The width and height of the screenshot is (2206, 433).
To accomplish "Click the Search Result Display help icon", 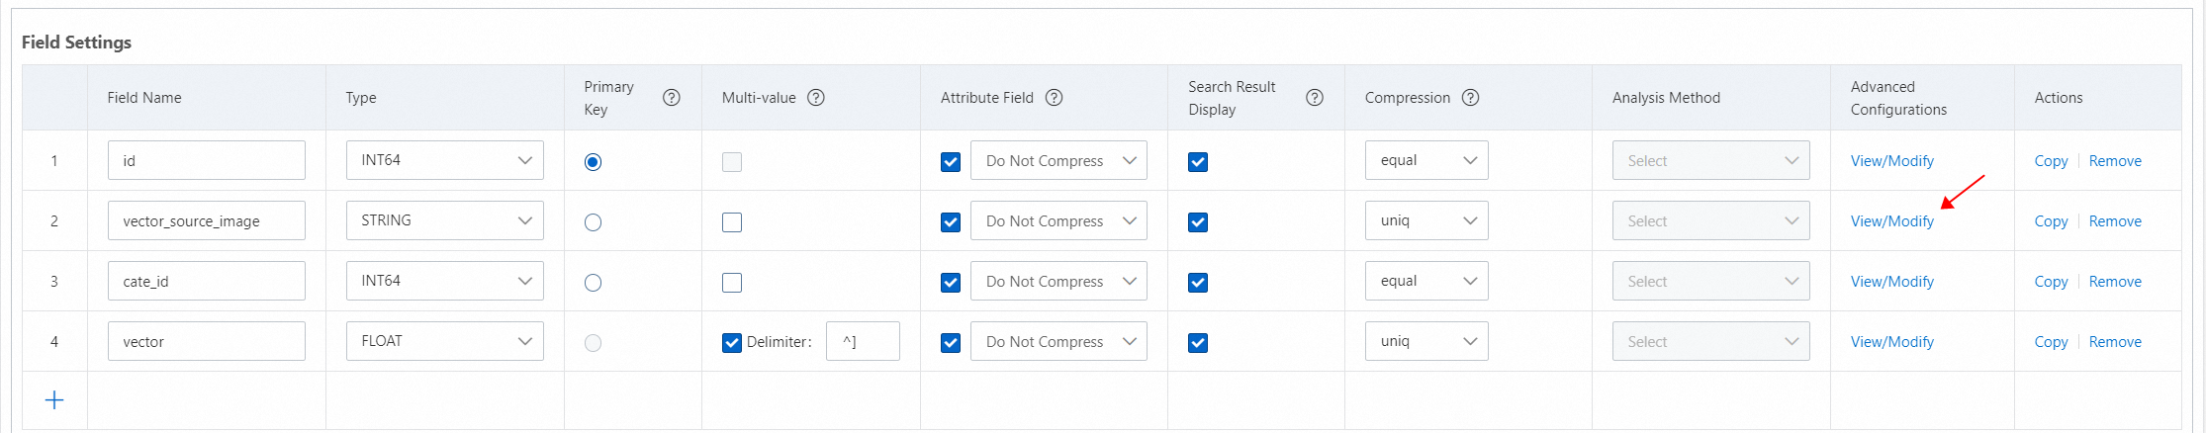I will [1315, 98].
